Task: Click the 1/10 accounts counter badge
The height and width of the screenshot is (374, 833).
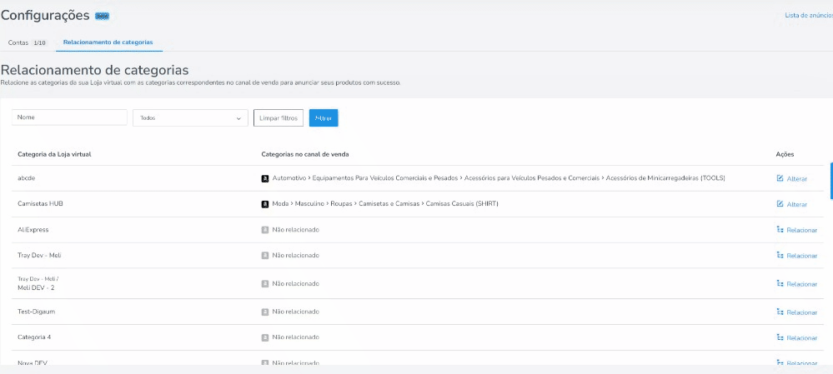Action: coord(39,43)
